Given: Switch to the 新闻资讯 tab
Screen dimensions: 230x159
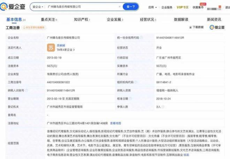Looking at the screenshot, I should (214, 20).
